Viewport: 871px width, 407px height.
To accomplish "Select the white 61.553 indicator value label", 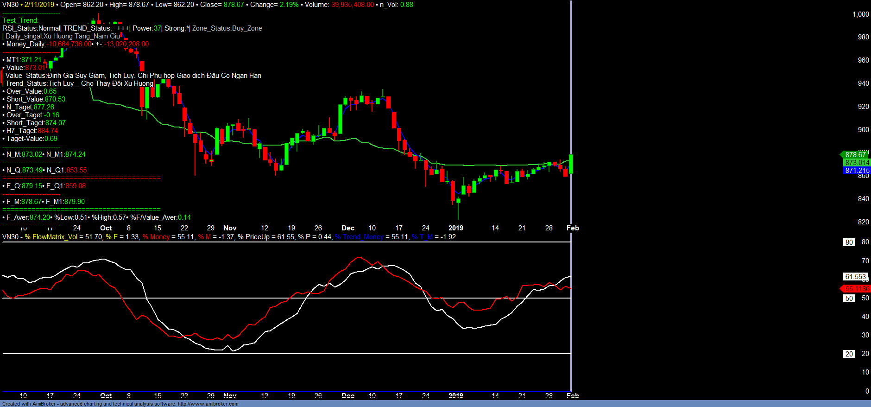I will pyautogui.click(x=855, y=277).
